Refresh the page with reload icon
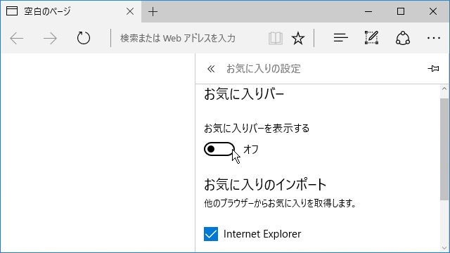Image resolution: width=450 pixels, height=253 pixels. tap(84, 38)
